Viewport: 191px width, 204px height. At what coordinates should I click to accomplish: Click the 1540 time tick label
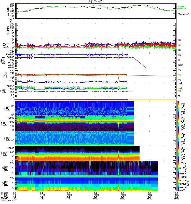pyautogui.click(x=149, y=199)
